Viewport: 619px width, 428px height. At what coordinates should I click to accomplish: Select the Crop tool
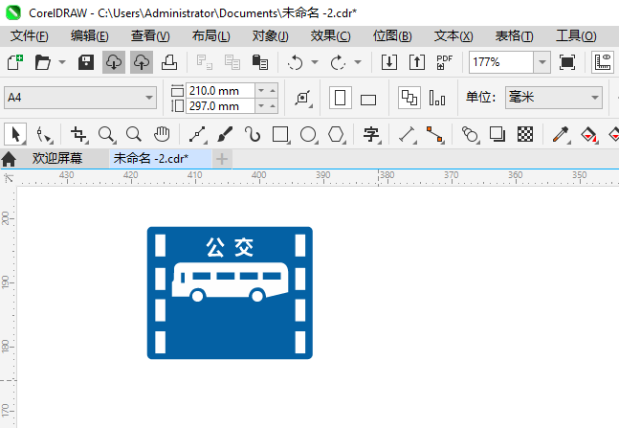point(79,134)
